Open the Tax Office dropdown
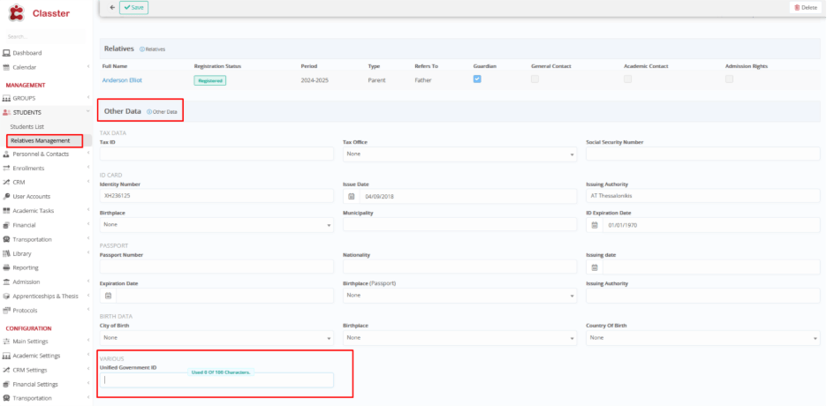This screenshot has height=406, width=827. 458,154
